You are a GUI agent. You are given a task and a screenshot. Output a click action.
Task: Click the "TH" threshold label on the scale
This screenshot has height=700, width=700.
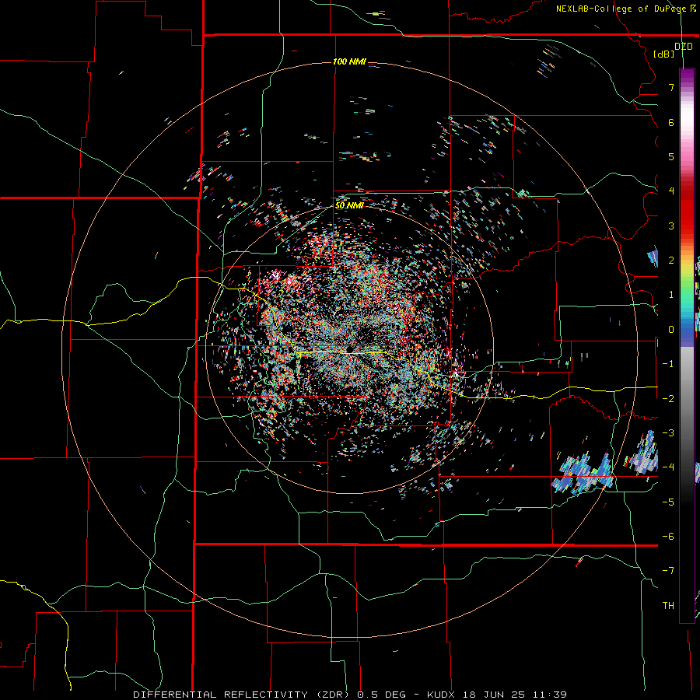coord(668,606)
